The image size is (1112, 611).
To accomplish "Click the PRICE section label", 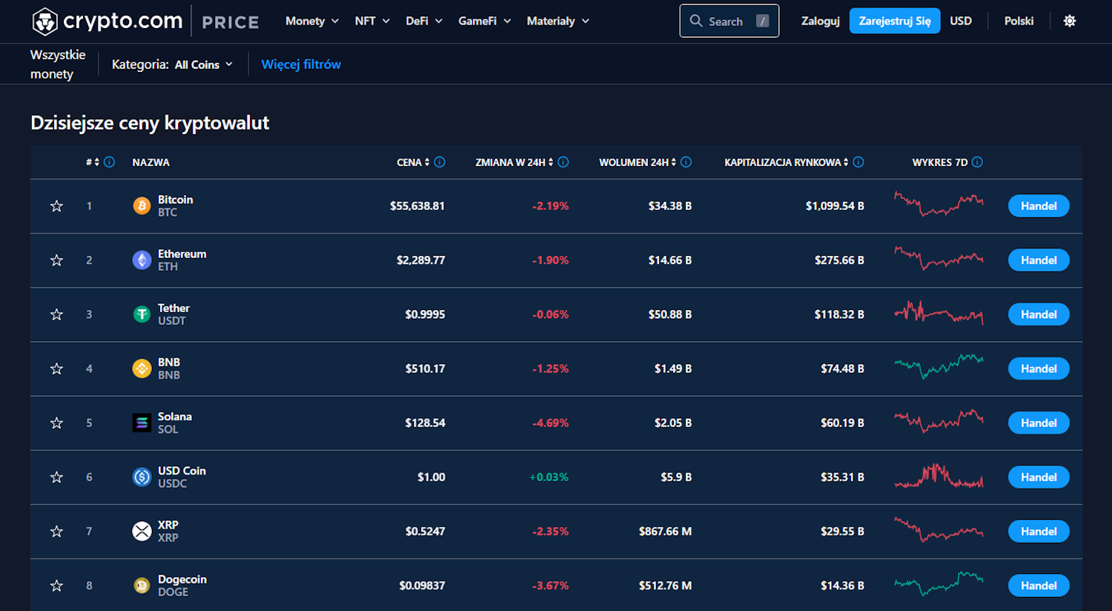I will tap(231, 22).
